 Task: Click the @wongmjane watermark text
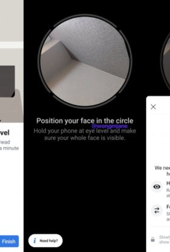pyautogui.click(x=110, y=126)
